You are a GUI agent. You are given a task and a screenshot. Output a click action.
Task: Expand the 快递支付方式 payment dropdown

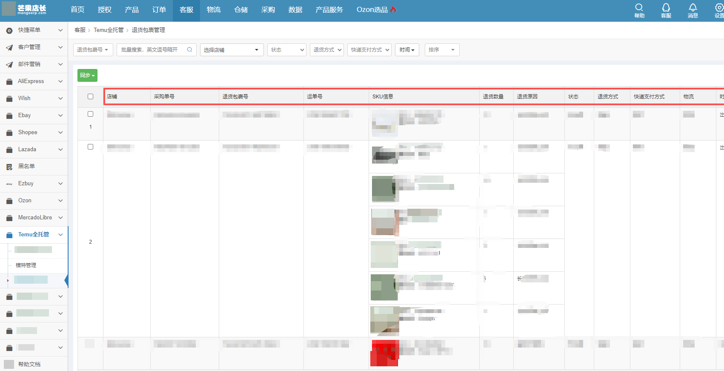pos(369,50)
